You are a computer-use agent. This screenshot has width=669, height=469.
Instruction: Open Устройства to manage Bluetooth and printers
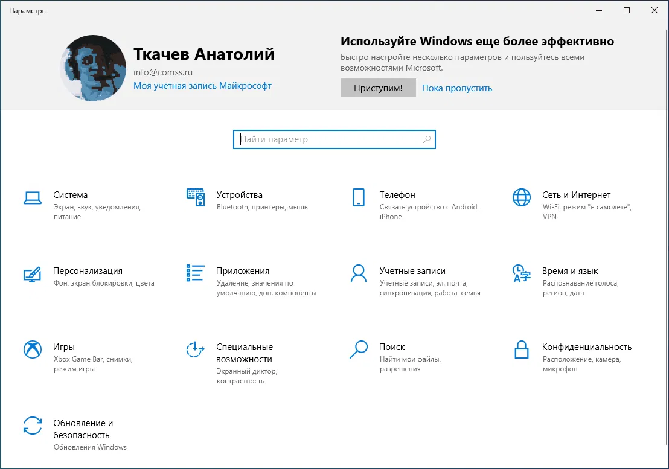tap(240, 195)
